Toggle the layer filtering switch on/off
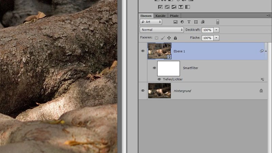This screenshot has height=153, width=272. pyautogui.click(x=218, y=22)
